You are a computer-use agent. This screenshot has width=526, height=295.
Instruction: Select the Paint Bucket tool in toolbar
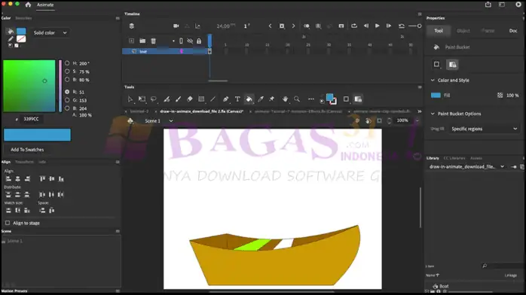[x=249, y=99]
